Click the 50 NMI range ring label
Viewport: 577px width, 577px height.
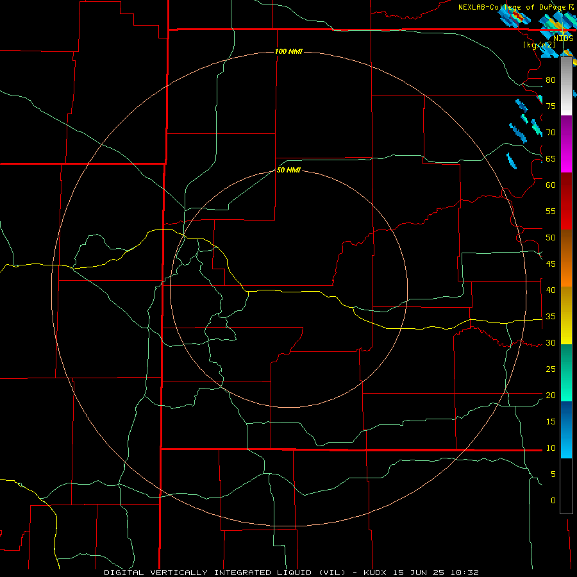288,170
